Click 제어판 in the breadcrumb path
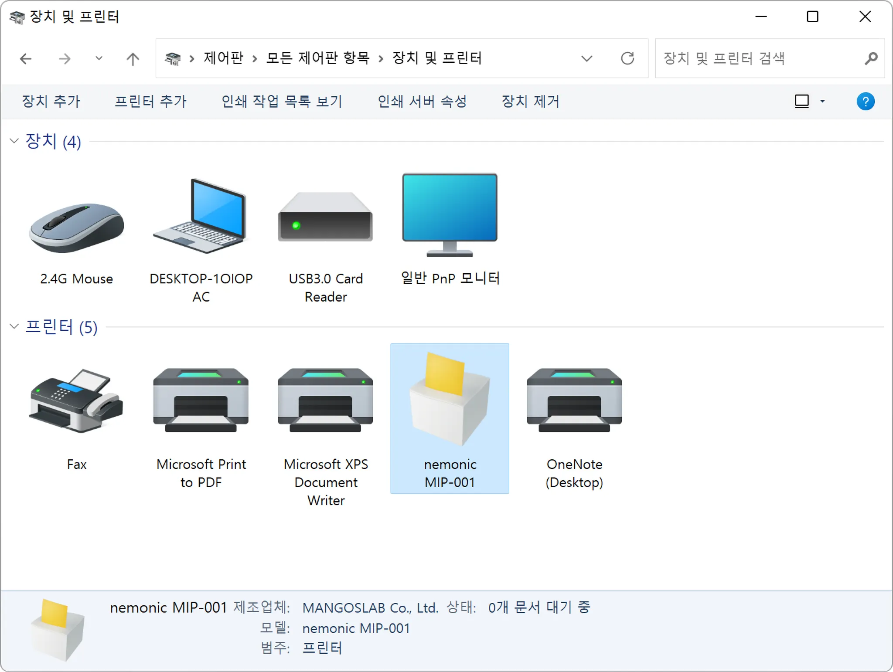Image resolution: width=893 pixels, height=672 pixels. pyautogui.click(x=223, y=58)
